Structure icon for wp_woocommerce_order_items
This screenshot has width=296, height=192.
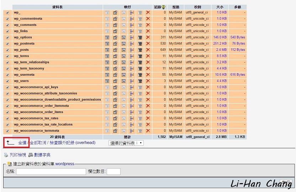pyautogui.click(x=115, y=112)
